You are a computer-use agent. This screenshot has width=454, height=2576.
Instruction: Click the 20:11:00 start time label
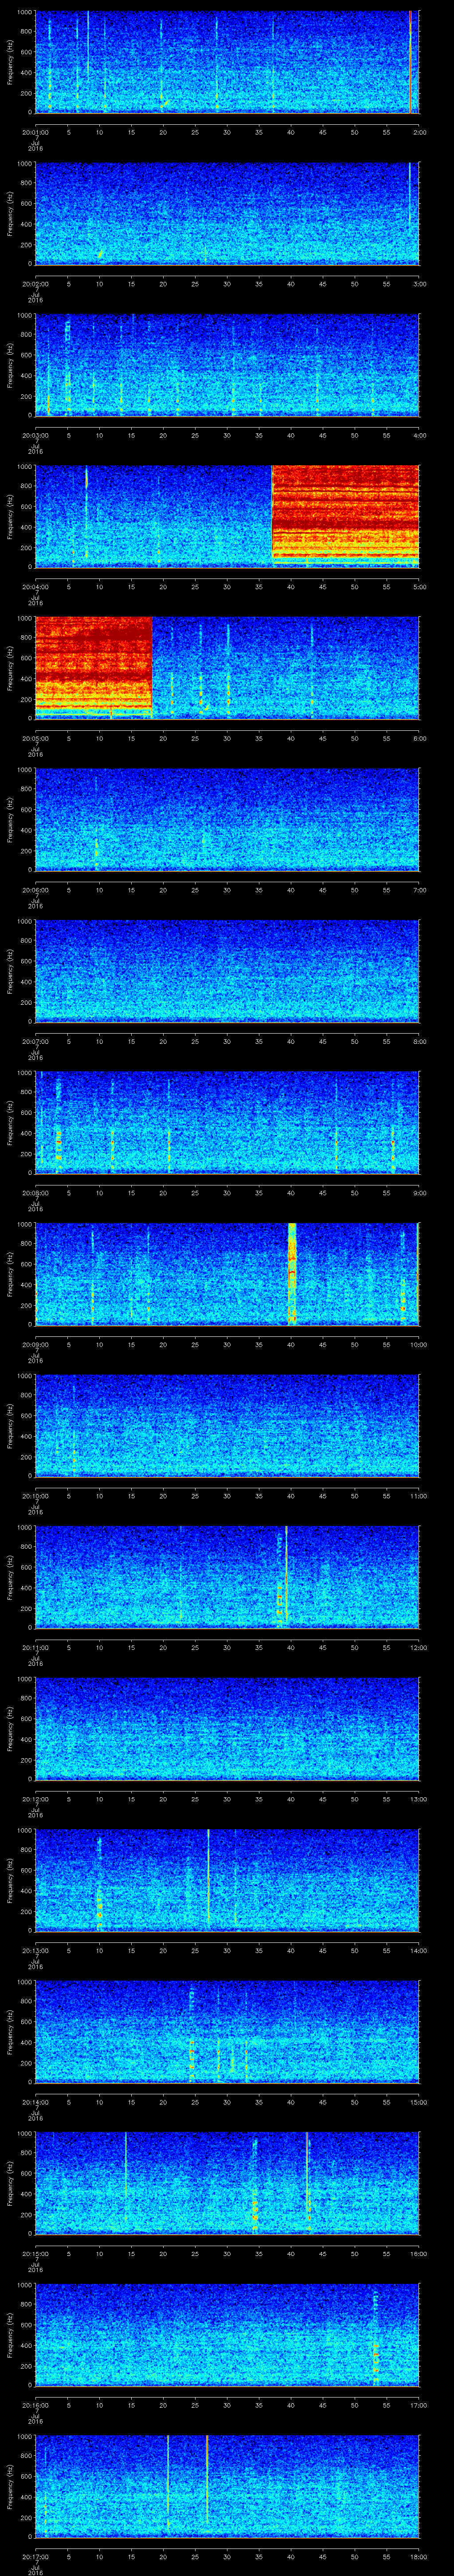click(35, 1647)
